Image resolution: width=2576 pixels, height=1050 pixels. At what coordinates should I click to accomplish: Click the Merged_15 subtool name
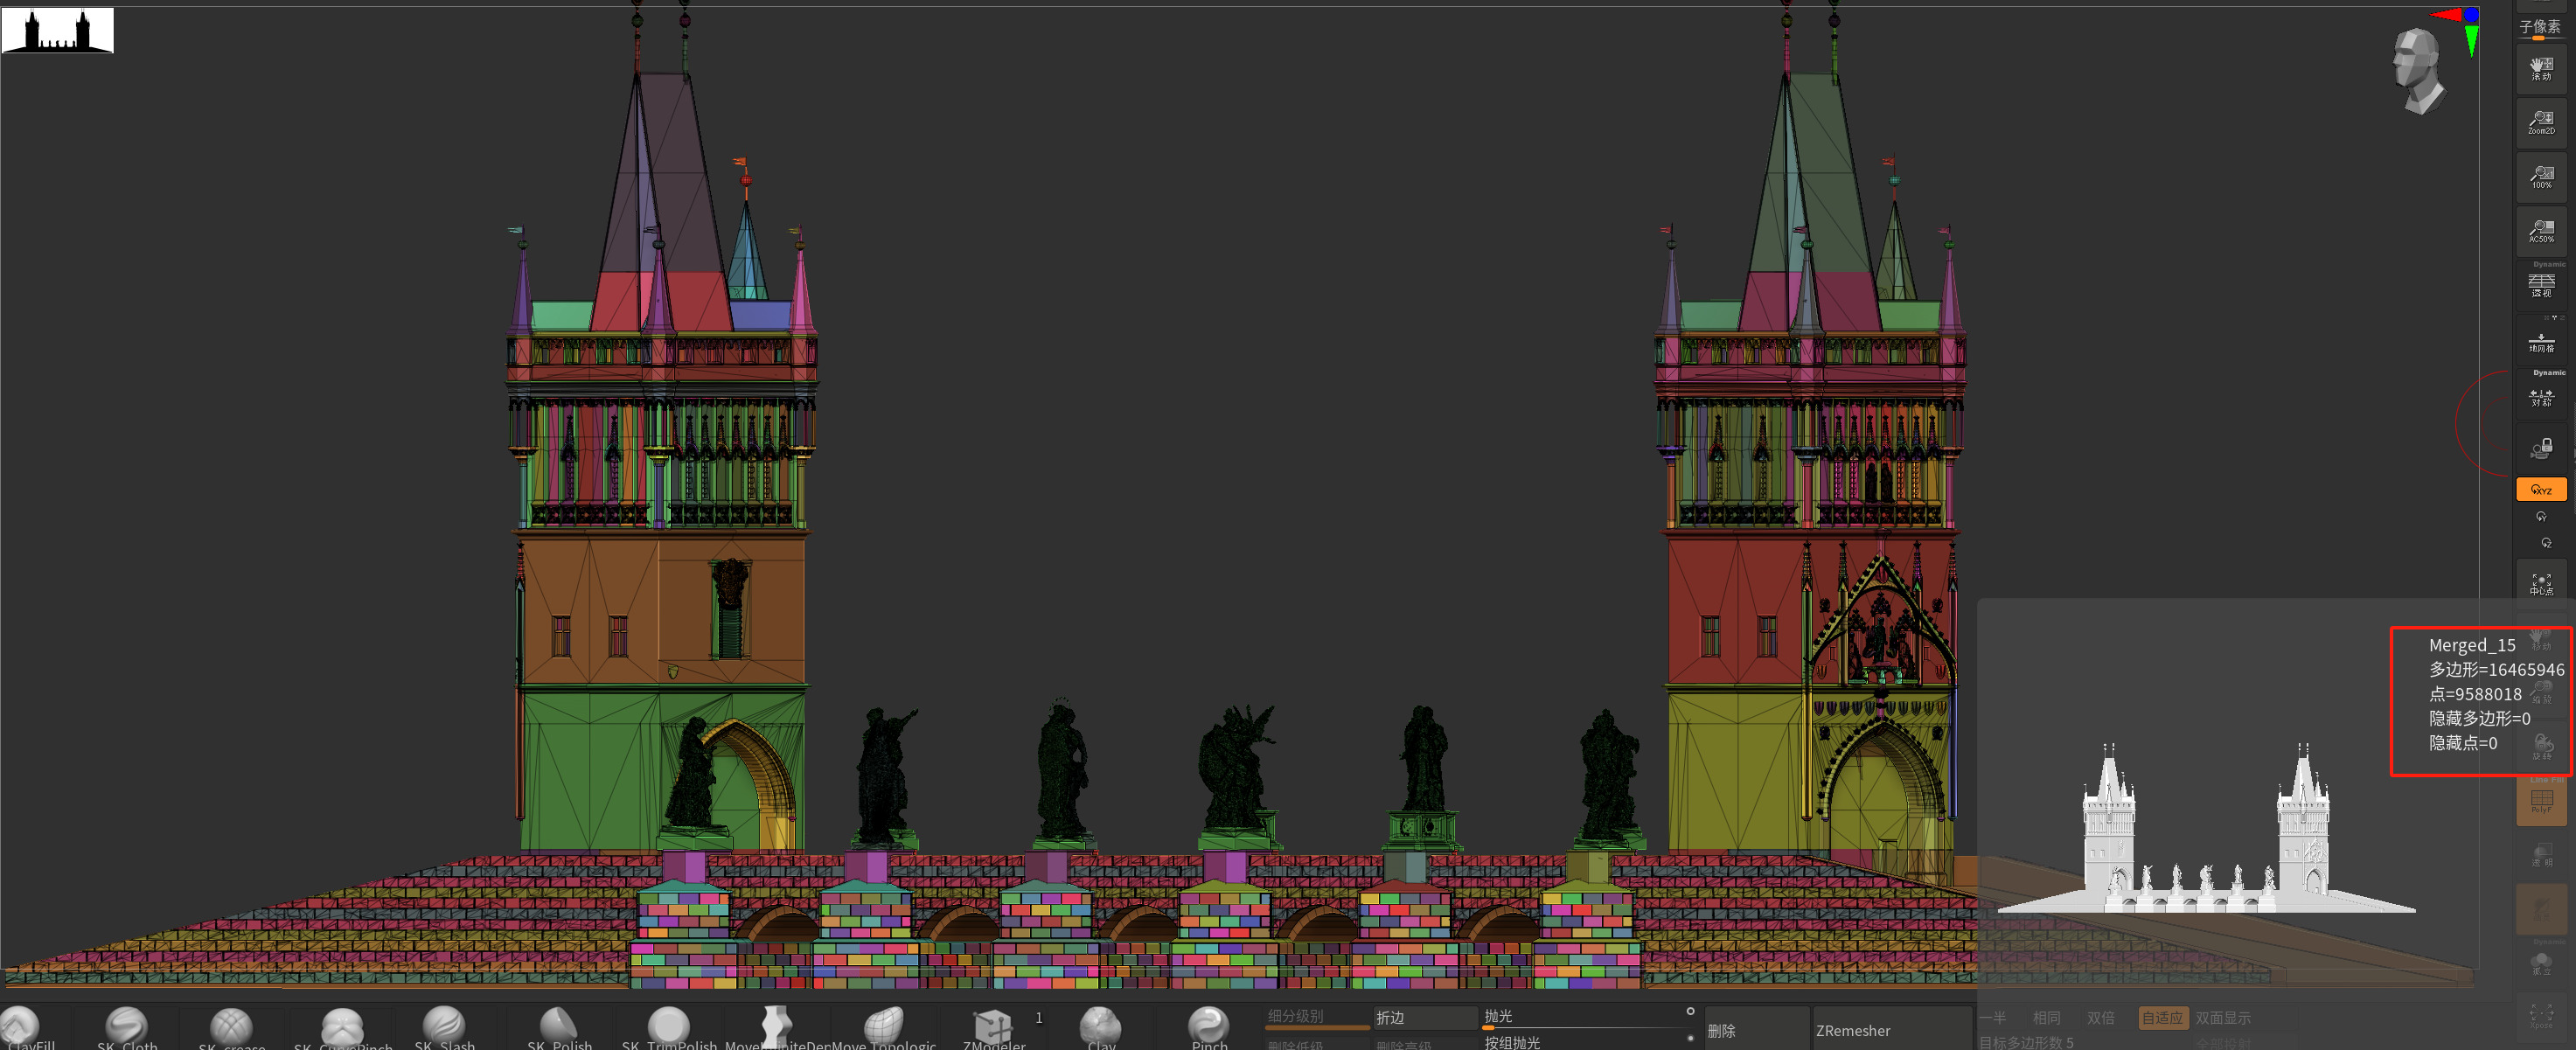click(2472, 646)
